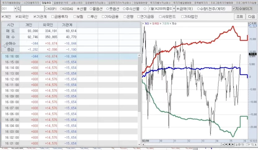Viewport: 258px width, 150px height.
Task: Select the 16:16:00 table row
Action: [70, 56]
